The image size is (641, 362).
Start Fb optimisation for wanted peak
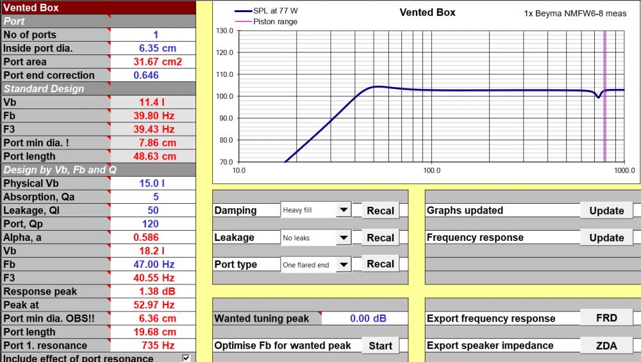380,345
